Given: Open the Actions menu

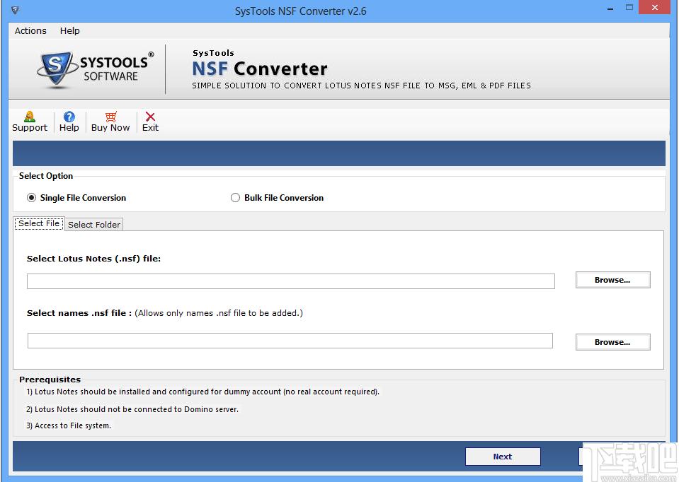Looking at the screenshot, I should click(30, 30).
